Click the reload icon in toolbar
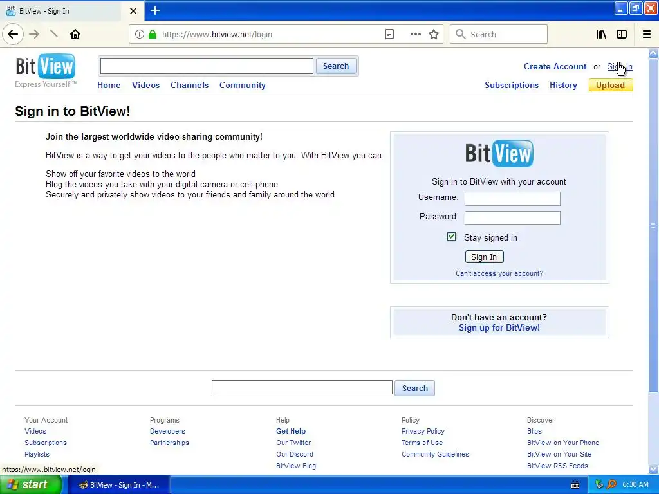Screen dimensions: 659x494 (x=54, y=34)
